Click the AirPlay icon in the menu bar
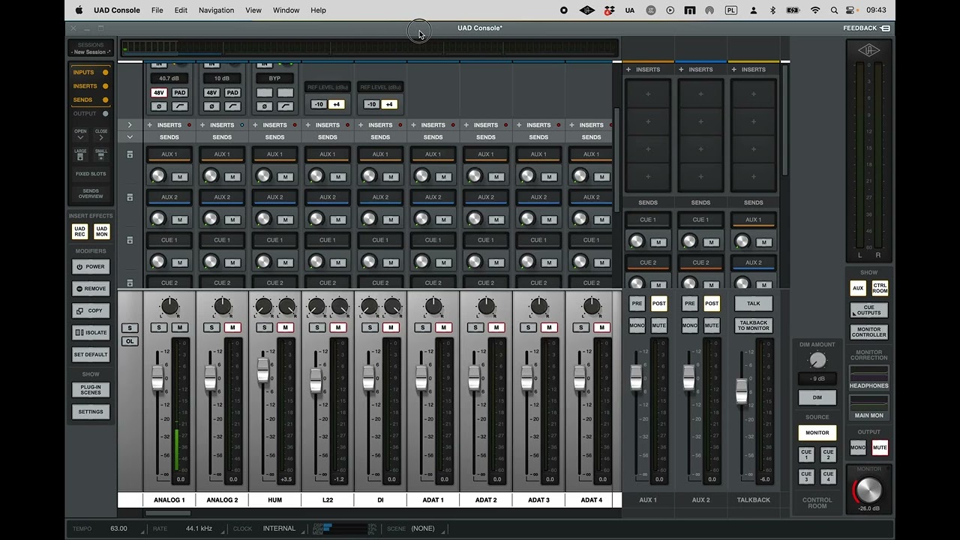 click(x=709, y=10)
